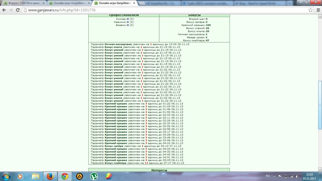Viewport: 322px width, 181px height.
Task: Click the Ночная маскировка row ending 13:04
Action: pos(140,44)
